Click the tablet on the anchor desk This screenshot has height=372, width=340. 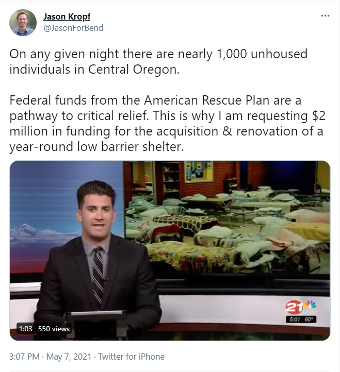coord(96,314)
